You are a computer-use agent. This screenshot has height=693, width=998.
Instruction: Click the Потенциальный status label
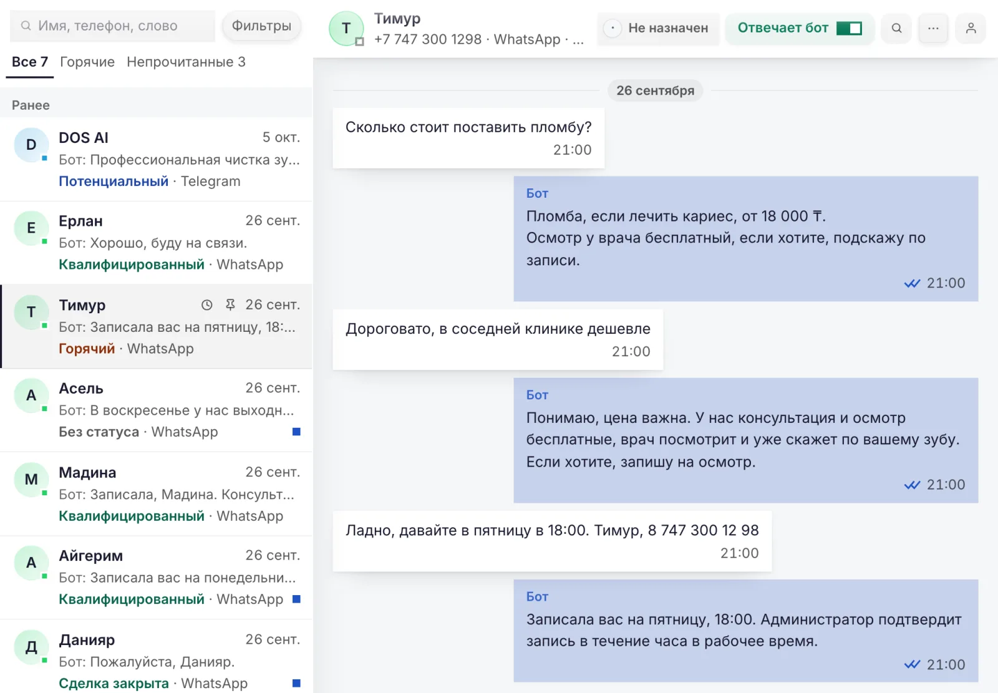click(x=114, y=181)
